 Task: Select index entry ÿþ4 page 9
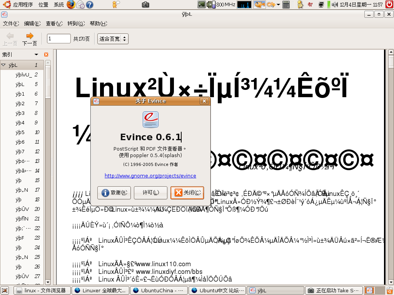(x=22, y=123)
